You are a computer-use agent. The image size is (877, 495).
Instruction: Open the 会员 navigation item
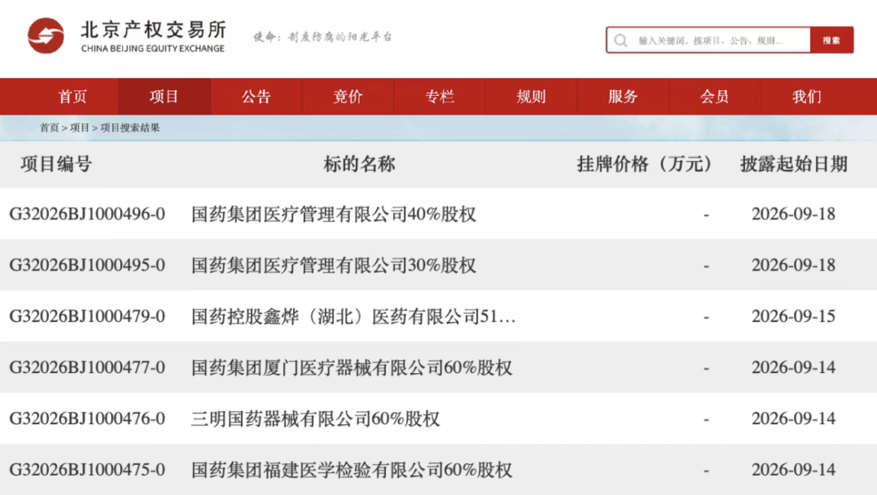[x=715, y=97]
